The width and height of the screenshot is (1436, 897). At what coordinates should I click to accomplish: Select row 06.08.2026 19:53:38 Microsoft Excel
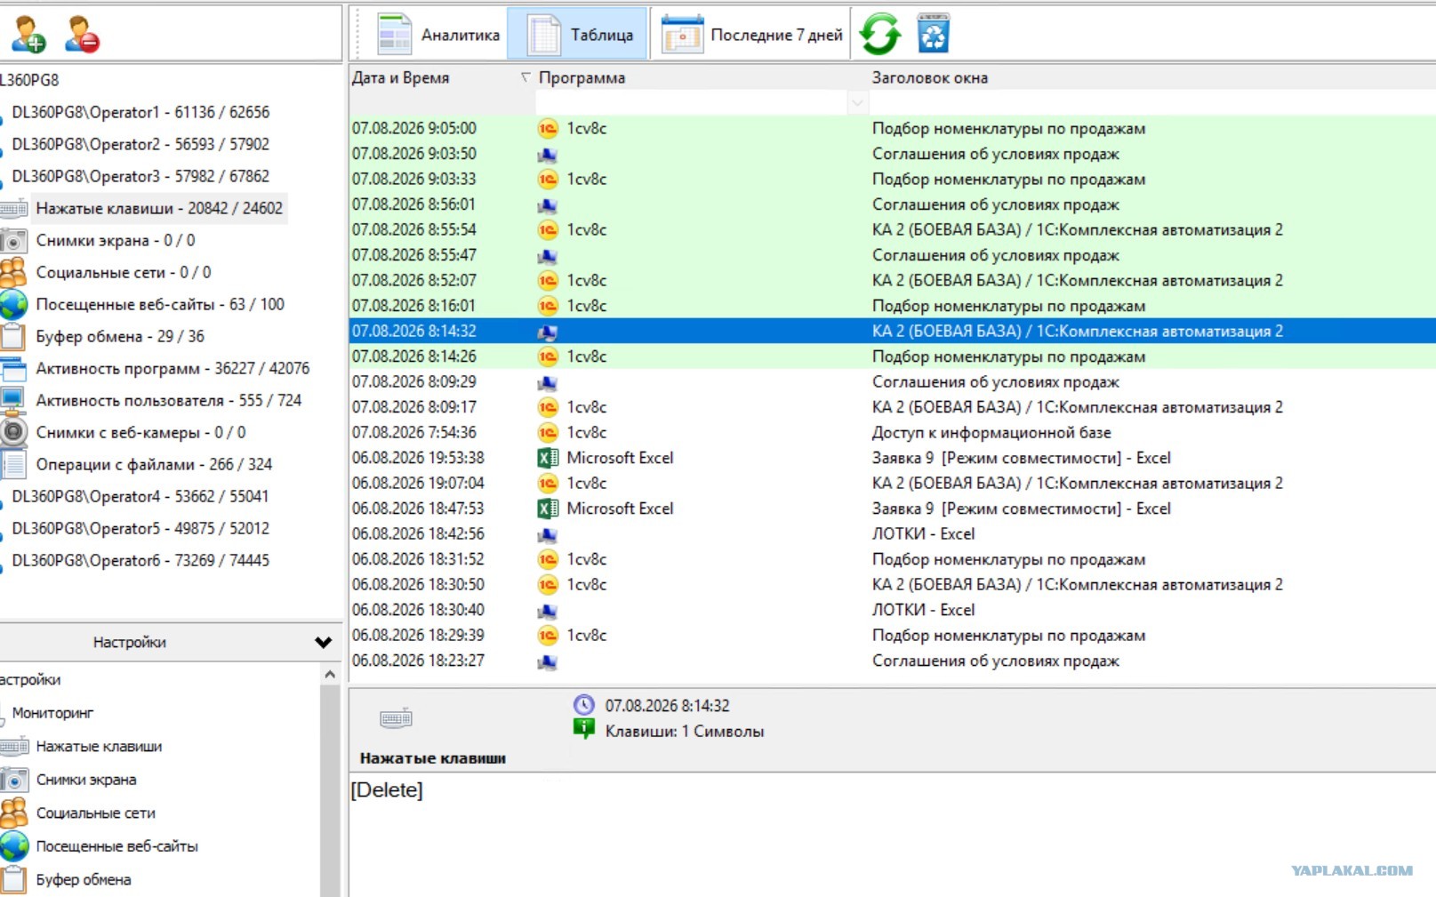point(892,458)
